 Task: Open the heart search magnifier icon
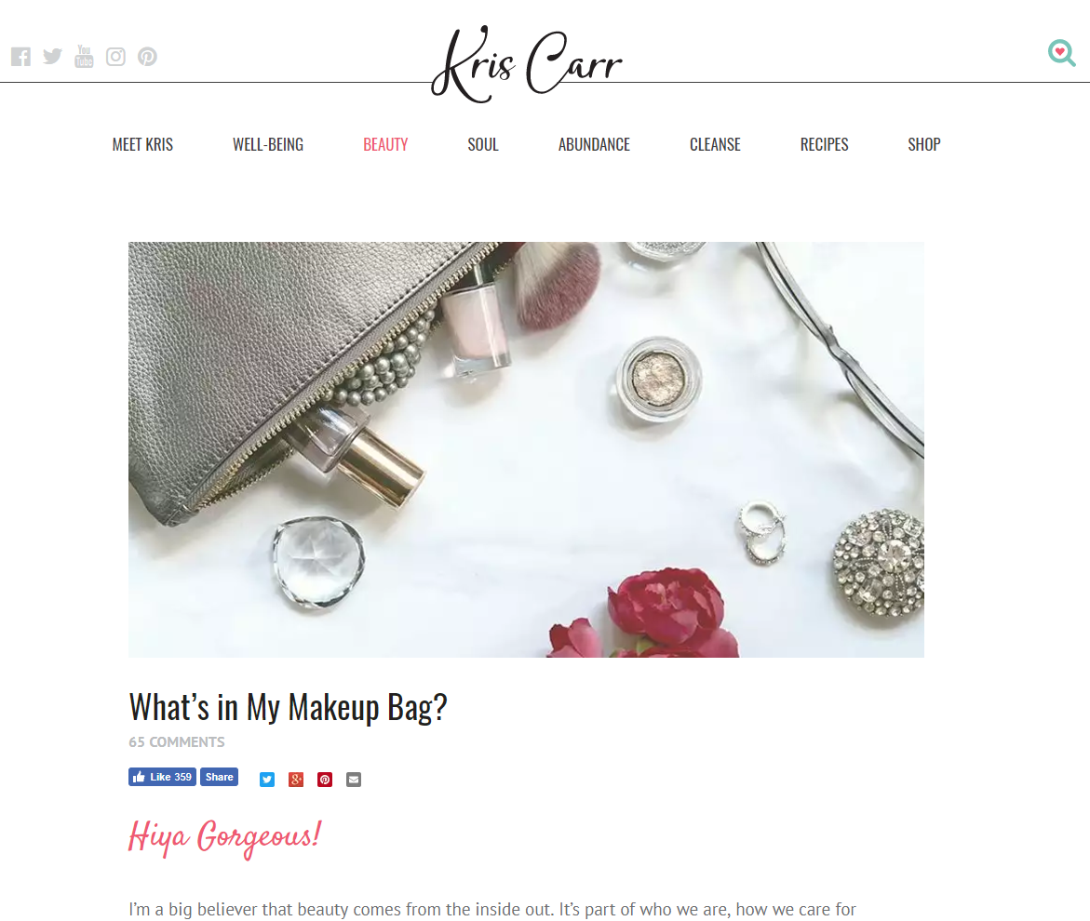coord(1061,53)
